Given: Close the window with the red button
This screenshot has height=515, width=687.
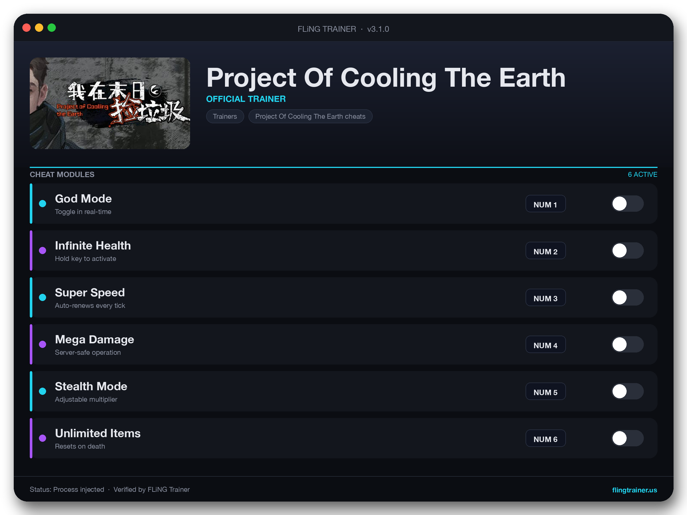Looking at the screenshot, I should [27, 28].
